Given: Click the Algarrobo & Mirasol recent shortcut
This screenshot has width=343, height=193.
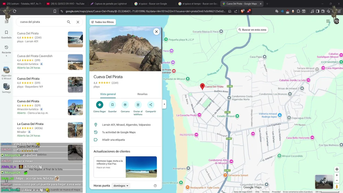Looking at the screenshot, I should tap(6, 73).
